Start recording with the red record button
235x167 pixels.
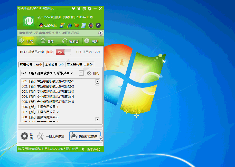pyautogui.click(x=91, y=25)
